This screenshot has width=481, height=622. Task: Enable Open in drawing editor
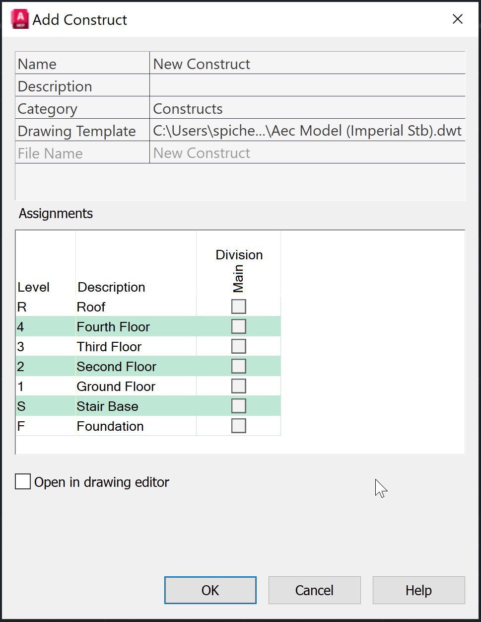click(x=23, y=482)
